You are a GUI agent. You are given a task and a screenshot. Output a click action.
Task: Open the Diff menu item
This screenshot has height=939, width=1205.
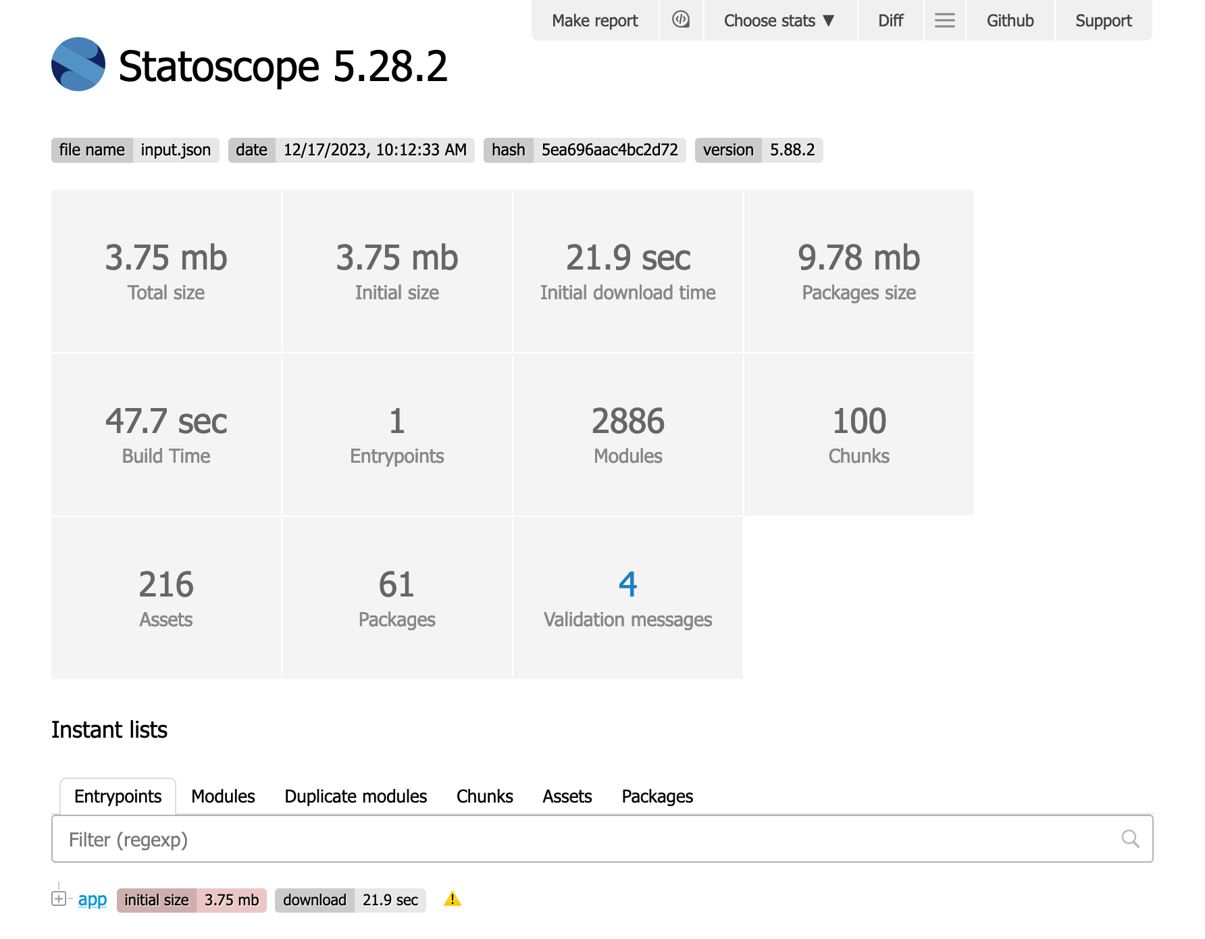tap(890, 20)
